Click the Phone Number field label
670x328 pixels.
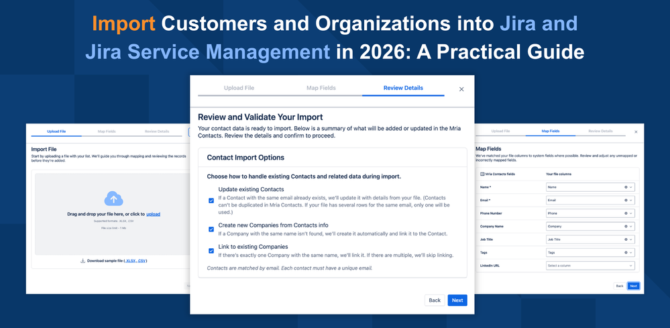pos(492,213)
